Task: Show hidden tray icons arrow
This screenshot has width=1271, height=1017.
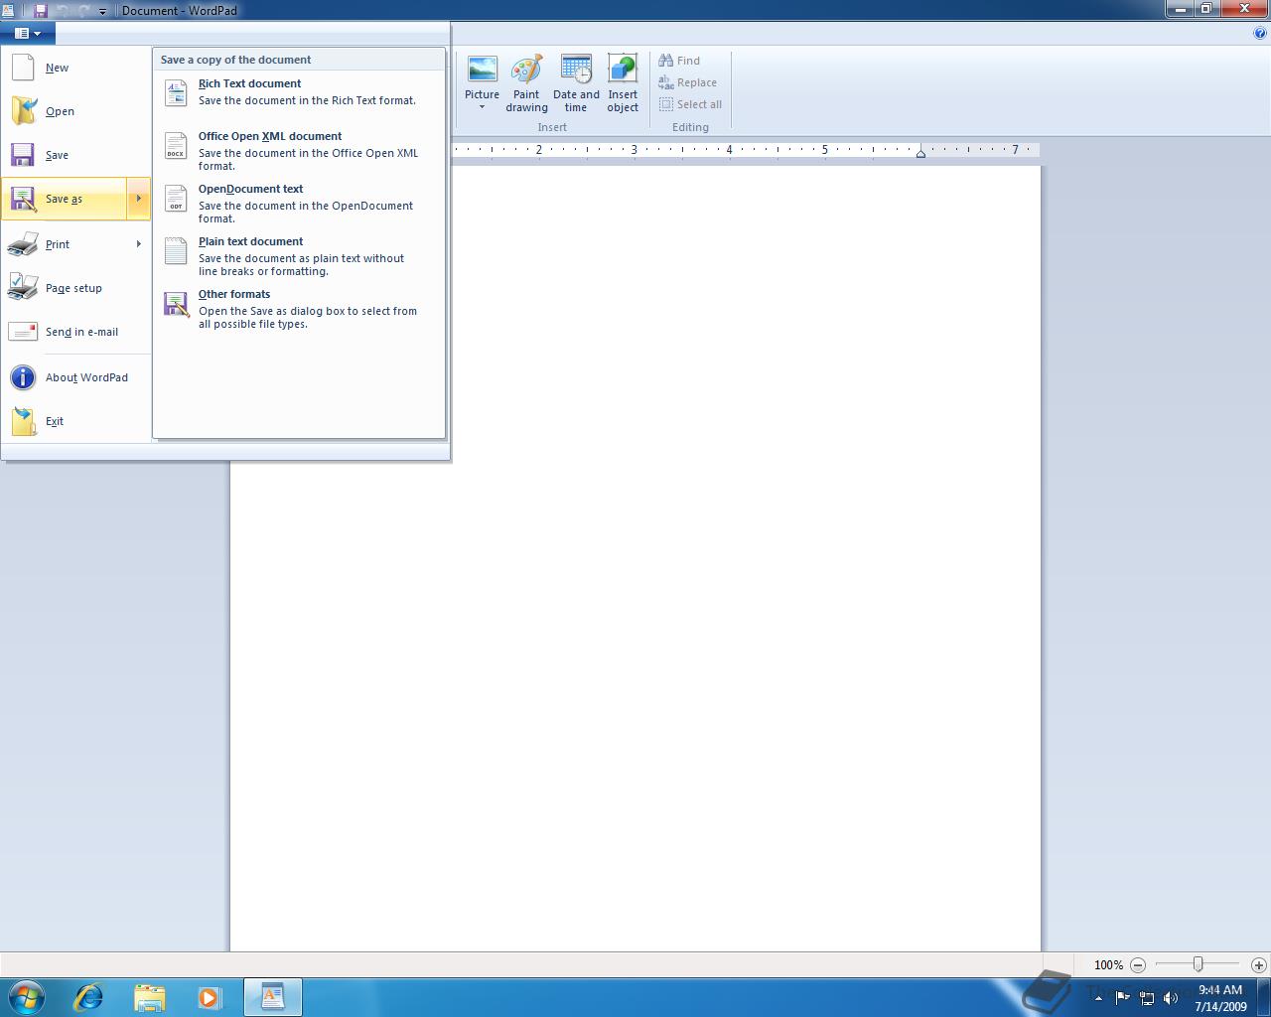Action: click(x=1098, y=998)
